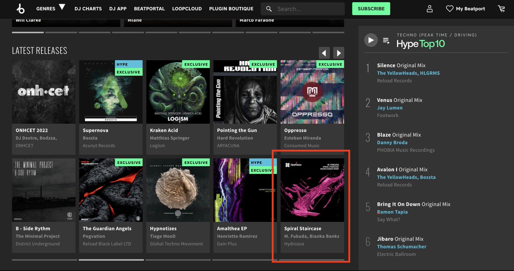Open Venus Original Mix track
This screenshot has height=271, width=514.
coord(400,100)
